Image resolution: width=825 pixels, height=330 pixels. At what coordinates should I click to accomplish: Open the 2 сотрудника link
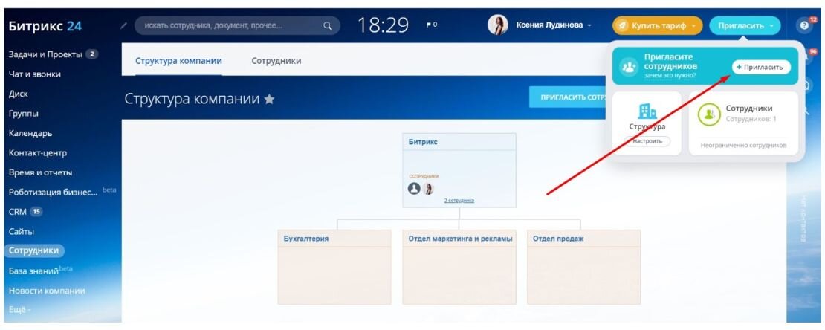(459, 201)
